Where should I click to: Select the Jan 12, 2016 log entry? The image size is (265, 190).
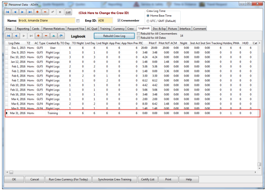[x=131, y=62]
